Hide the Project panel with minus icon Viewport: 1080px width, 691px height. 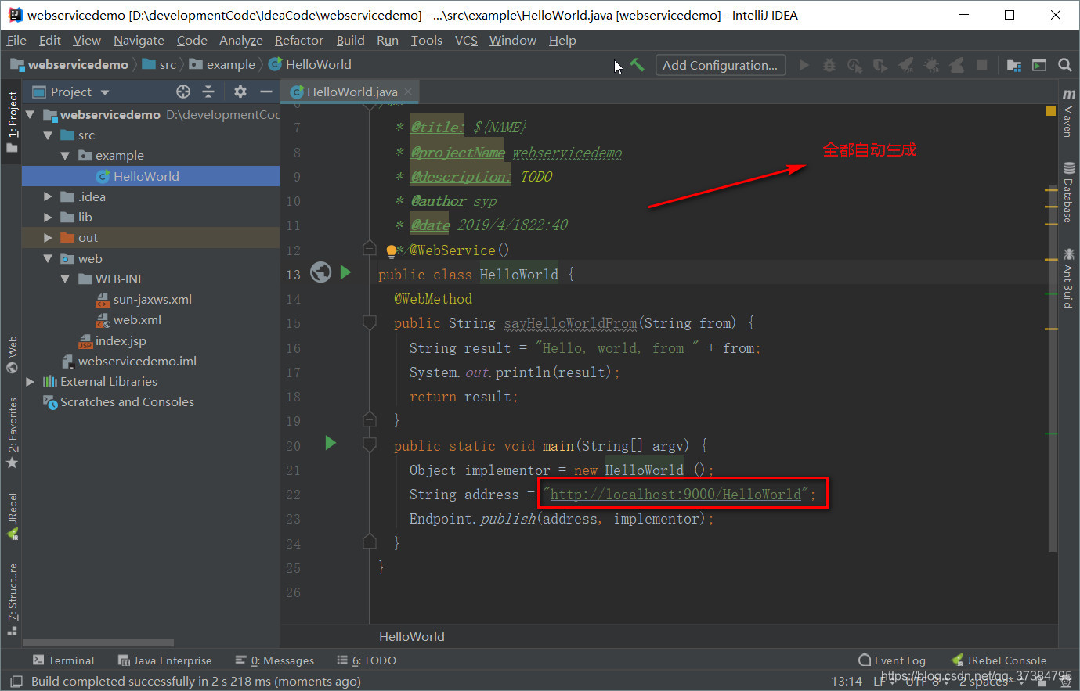pyautogui.click(x=266, y=92)
